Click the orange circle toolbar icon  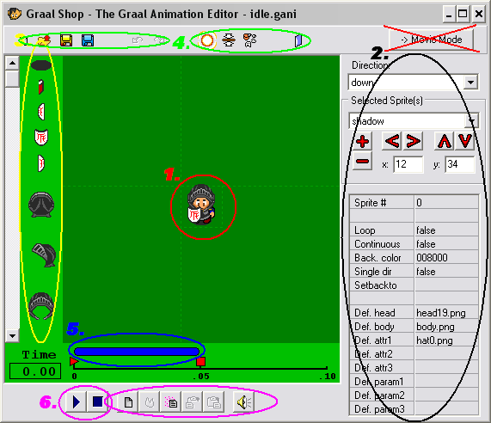(207, 40)
